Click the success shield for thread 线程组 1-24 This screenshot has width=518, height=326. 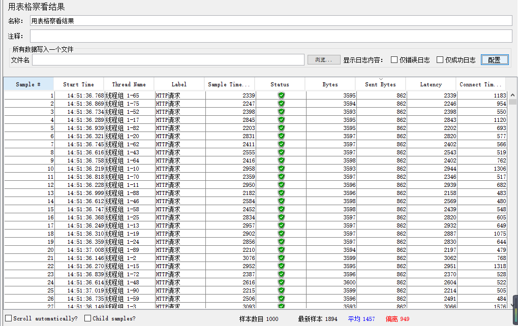coord(281,242)
